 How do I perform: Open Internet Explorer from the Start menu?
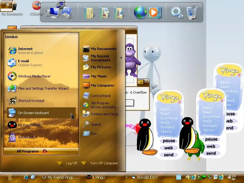coord(41,51)
